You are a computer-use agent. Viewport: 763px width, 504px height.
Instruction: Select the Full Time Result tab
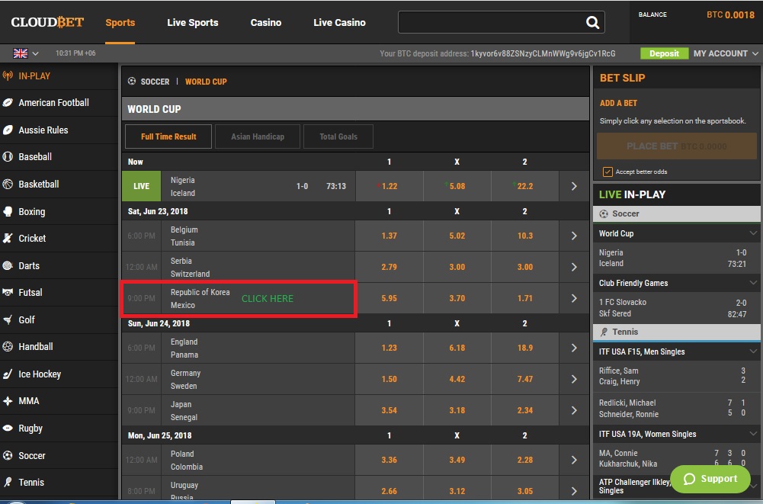tap(168, 136)
